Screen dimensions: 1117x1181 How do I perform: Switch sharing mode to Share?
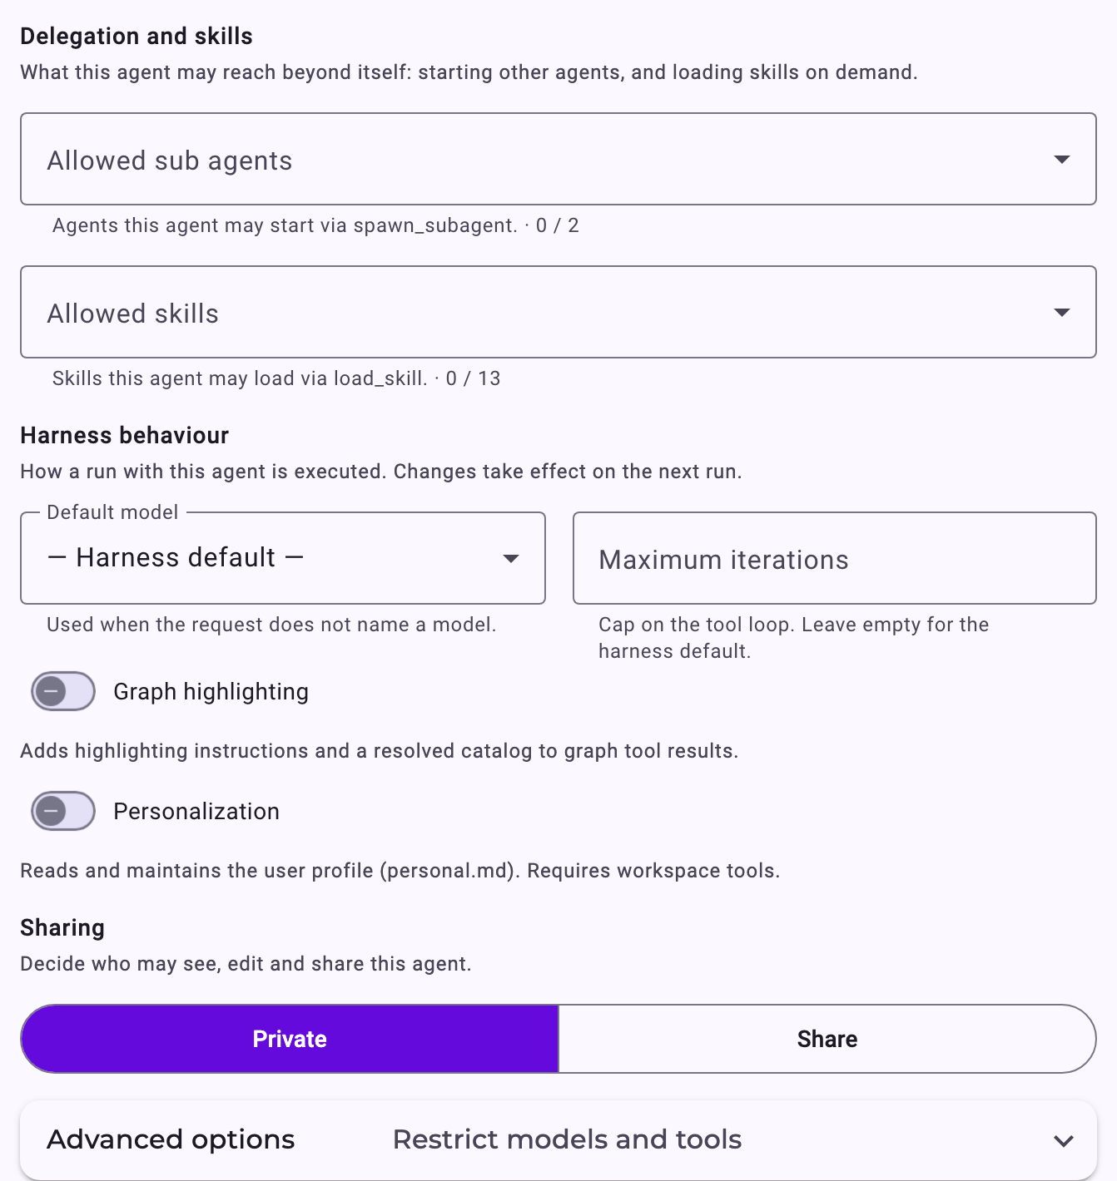click(x=827, y=1039)
